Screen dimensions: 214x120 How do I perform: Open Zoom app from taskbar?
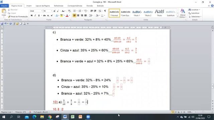click(88, 117)
